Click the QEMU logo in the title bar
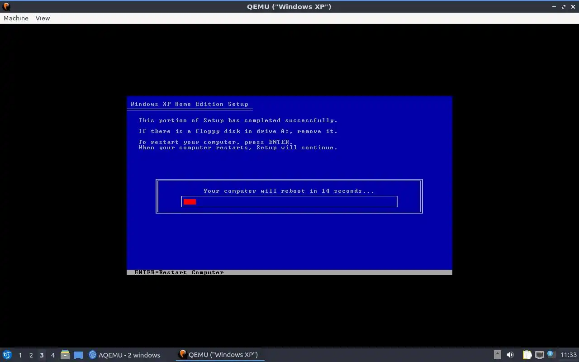Image resolution: width=579 pixels, height=362 pixels. pyautogui.click(x=6, y=6)
